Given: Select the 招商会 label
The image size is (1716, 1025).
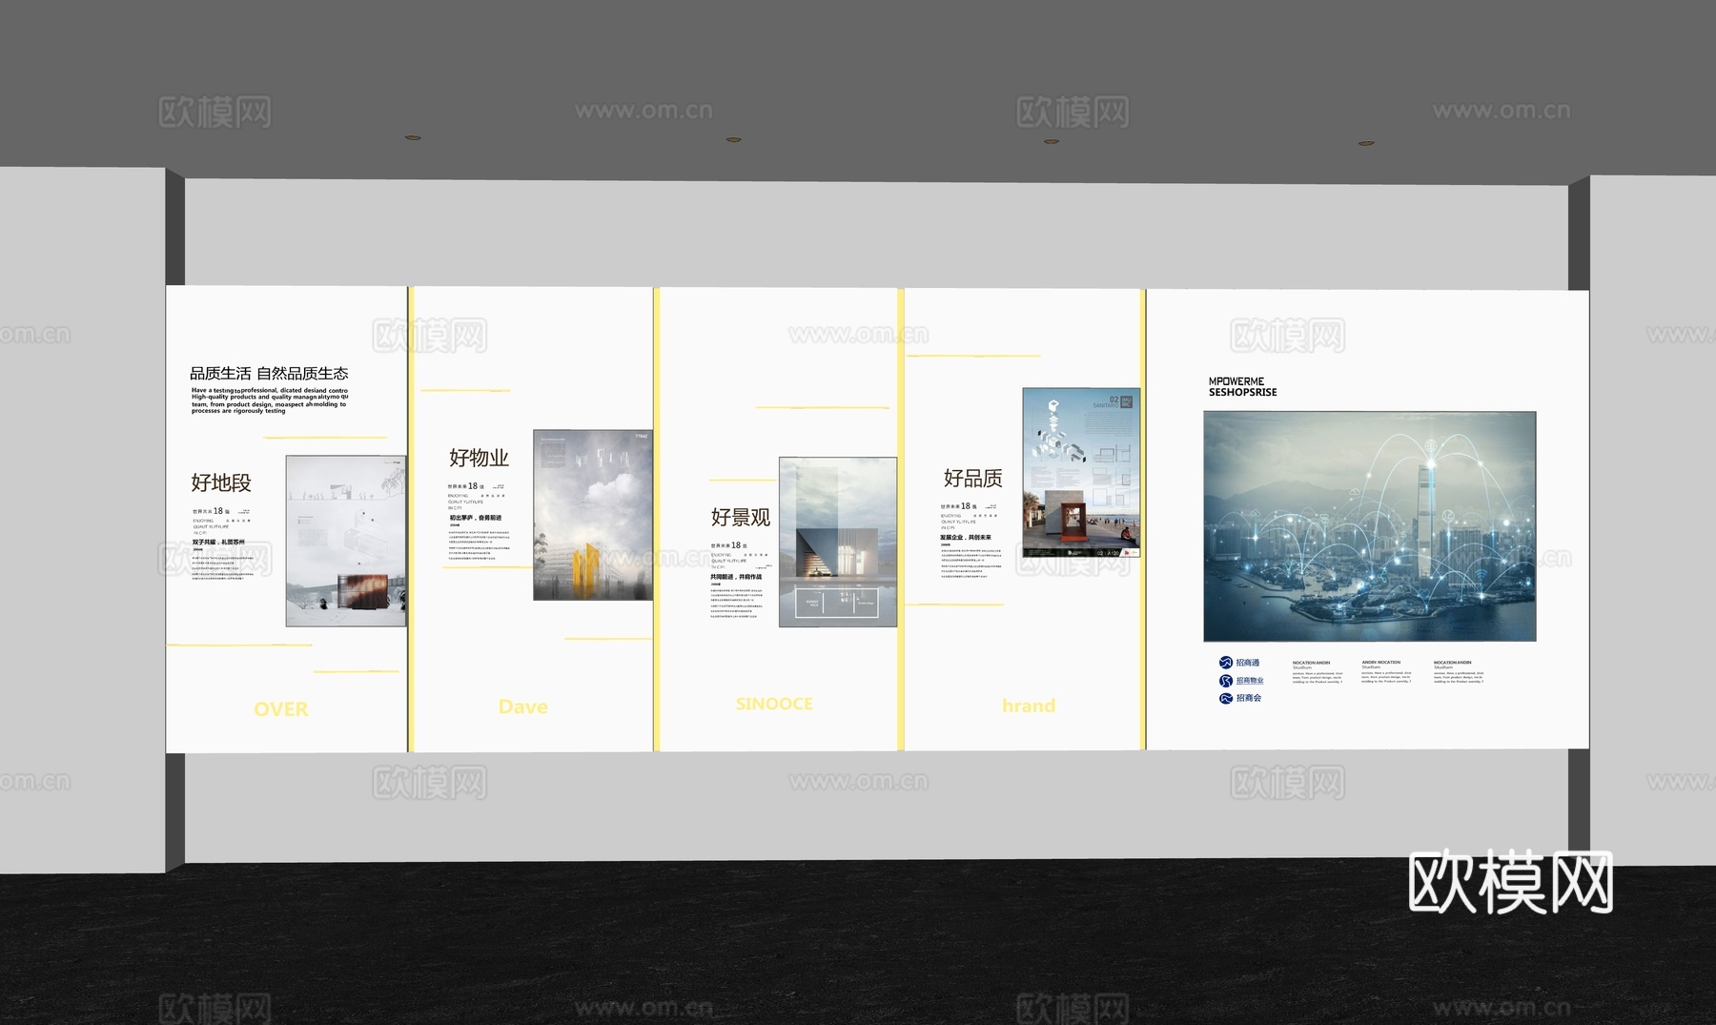Looking at the screenshot, I should (1249, 698).
